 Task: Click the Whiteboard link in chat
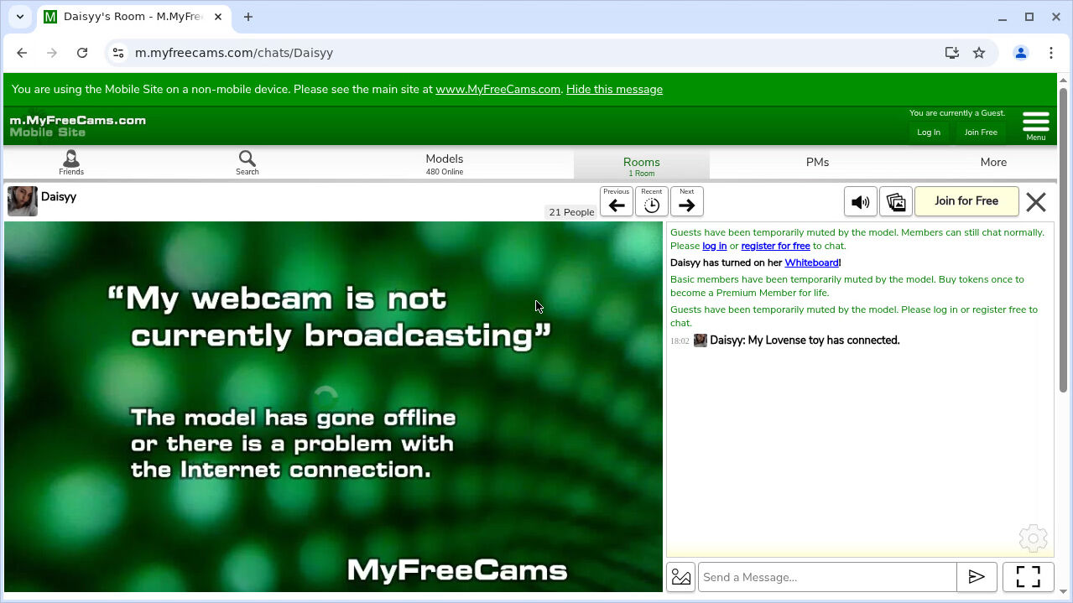pyautogui.click(x=811, y=263)
